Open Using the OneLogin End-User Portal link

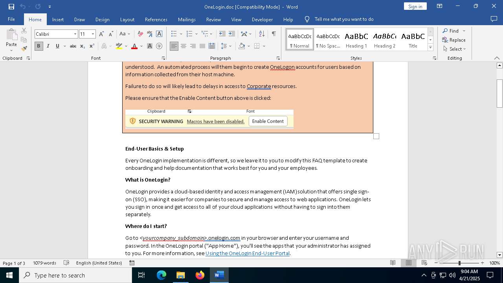[x=248, y=254]
